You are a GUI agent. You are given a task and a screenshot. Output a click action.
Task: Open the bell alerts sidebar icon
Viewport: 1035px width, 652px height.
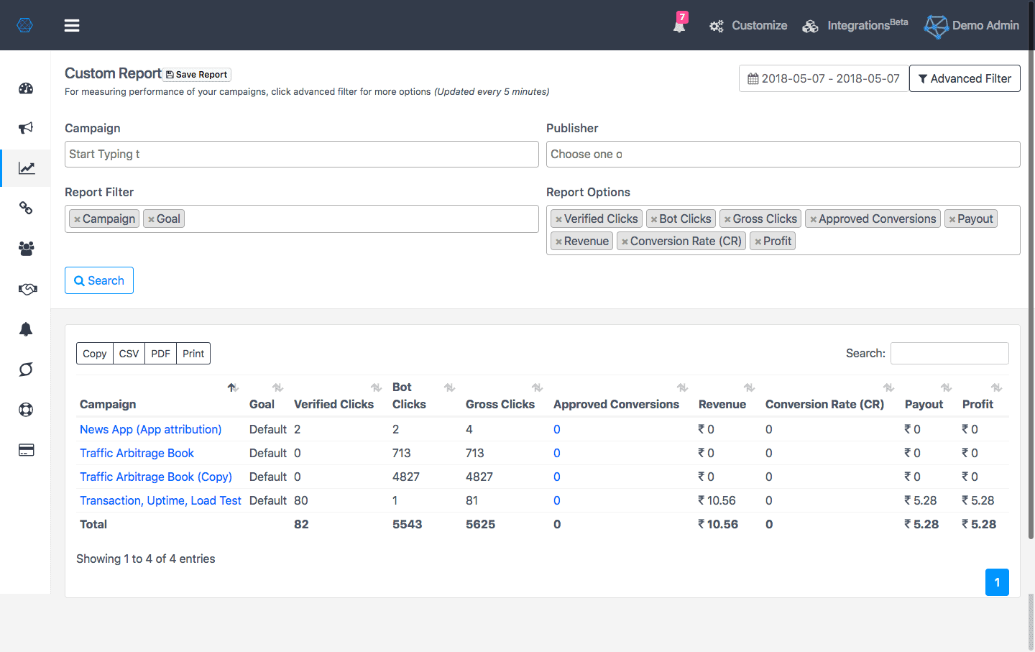[26, 329]
